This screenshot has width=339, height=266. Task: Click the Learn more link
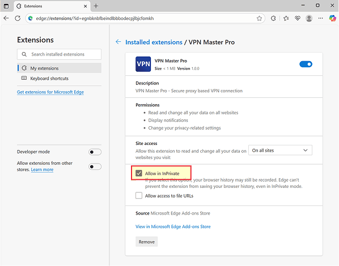pos(42,170)
